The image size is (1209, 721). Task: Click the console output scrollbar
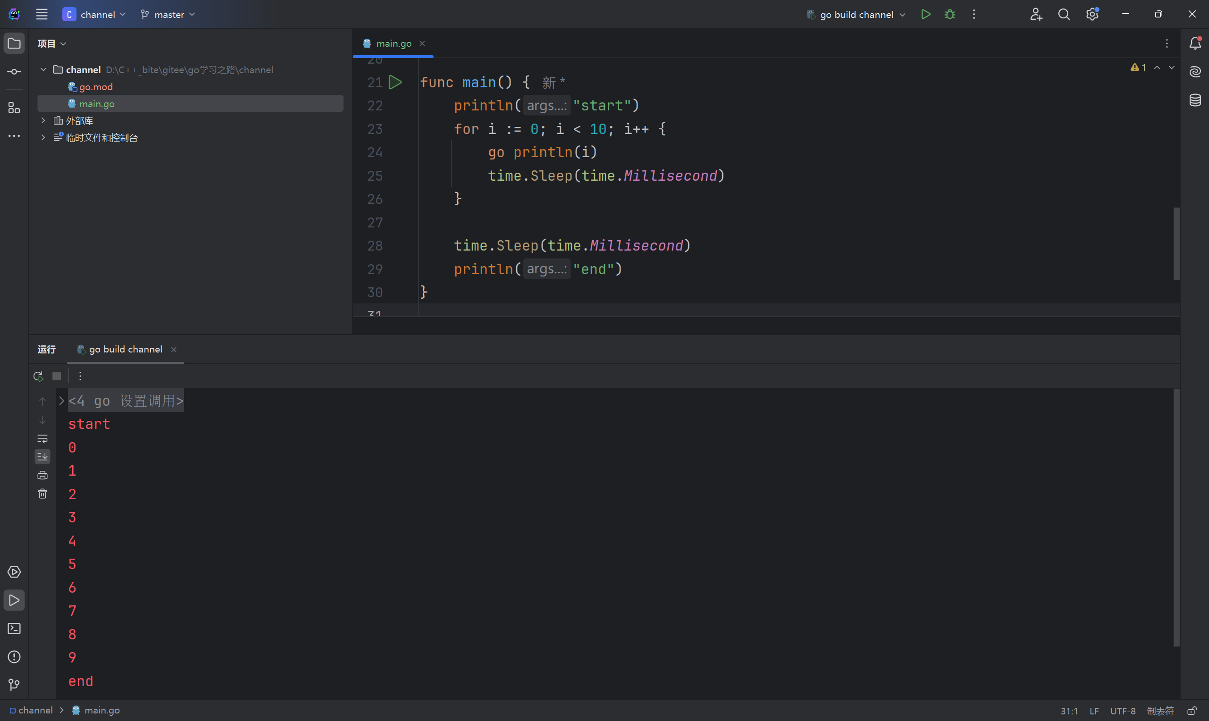click(x=1176, y=518)
